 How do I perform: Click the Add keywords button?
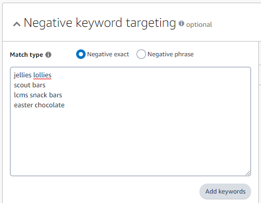(x=225, y=191)
